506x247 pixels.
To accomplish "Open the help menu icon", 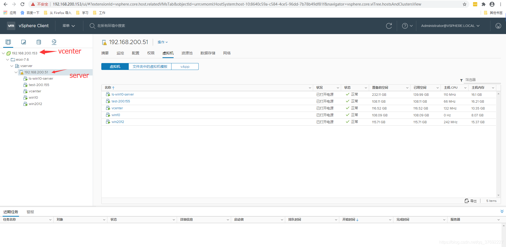I will click(405, 26).
